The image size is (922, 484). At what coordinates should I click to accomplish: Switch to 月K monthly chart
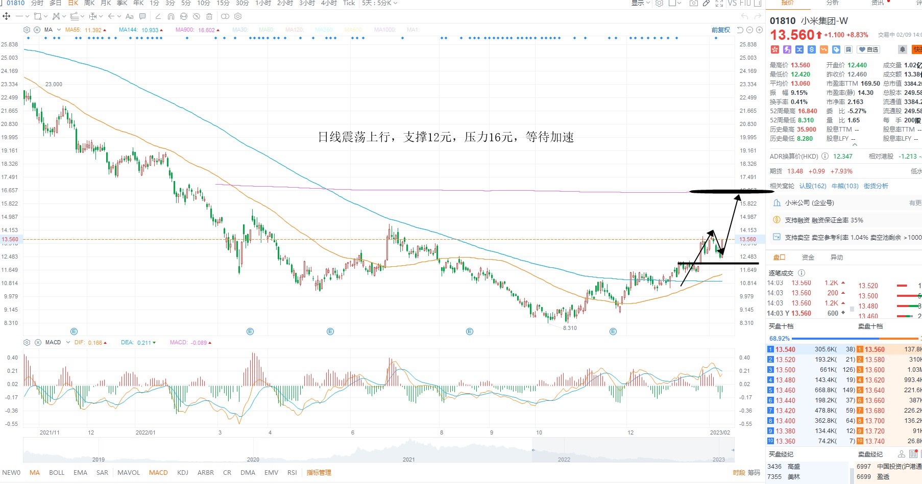(x=106, y=3)
